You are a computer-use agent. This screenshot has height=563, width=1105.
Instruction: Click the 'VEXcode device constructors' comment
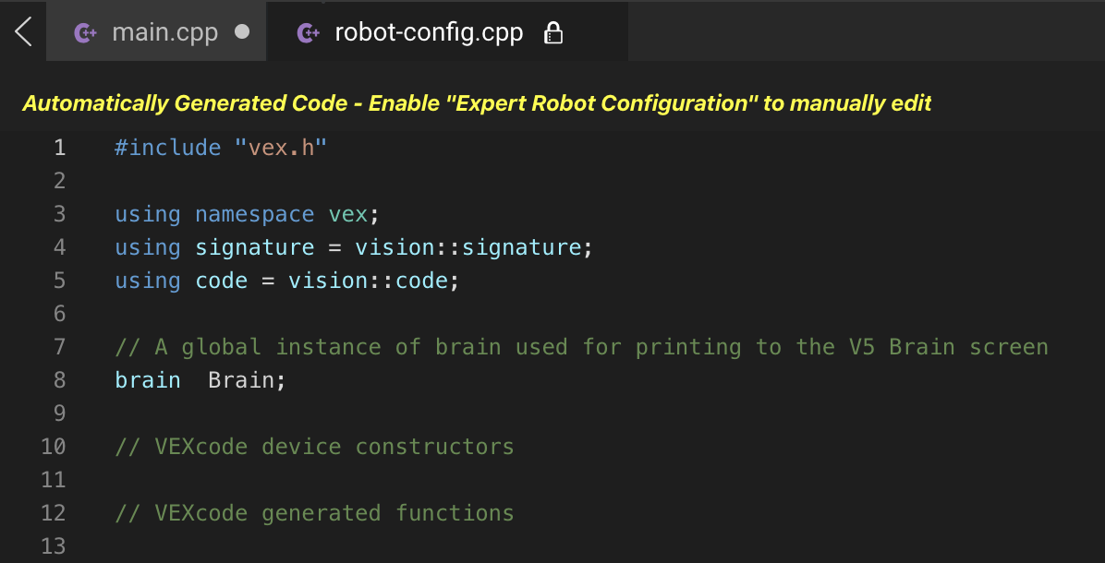point(314,446)
